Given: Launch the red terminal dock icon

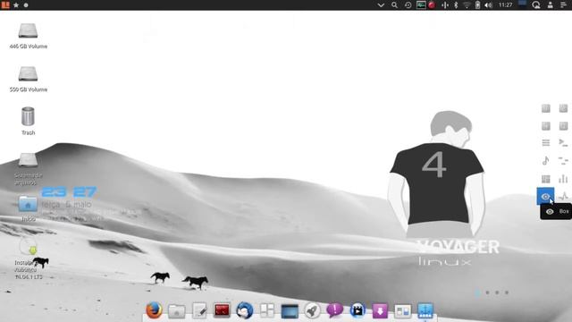Looking at the screenshot, I should [x=222, y=310].
